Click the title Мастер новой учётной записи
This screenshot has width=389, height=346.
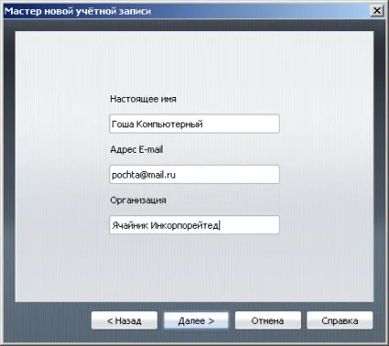click(78, 11)
